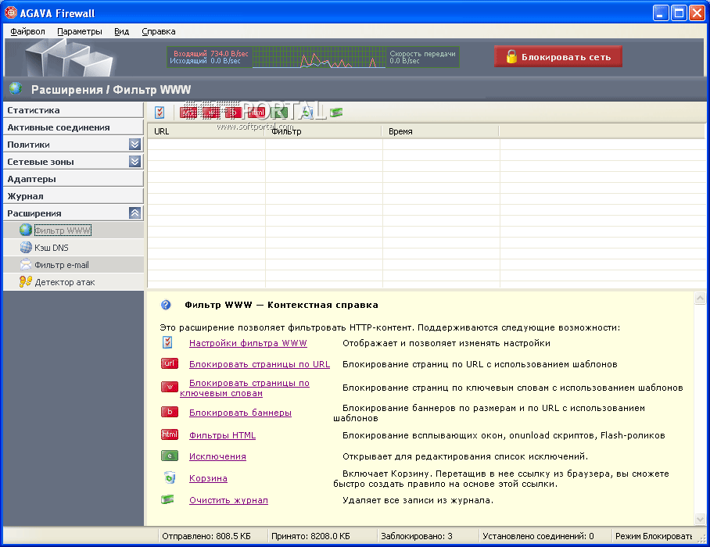Sort by the Фильтр column header
Screen dimensions: 710x547
(323, 131)
